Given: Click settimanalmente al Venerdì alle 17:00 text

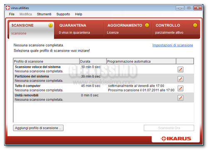Looking at the screenshot, I should (x=136, y=86).
